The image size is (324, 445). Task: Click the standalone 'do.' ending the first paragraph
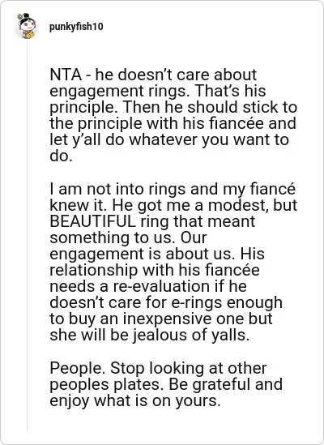[x=61, y=156]
